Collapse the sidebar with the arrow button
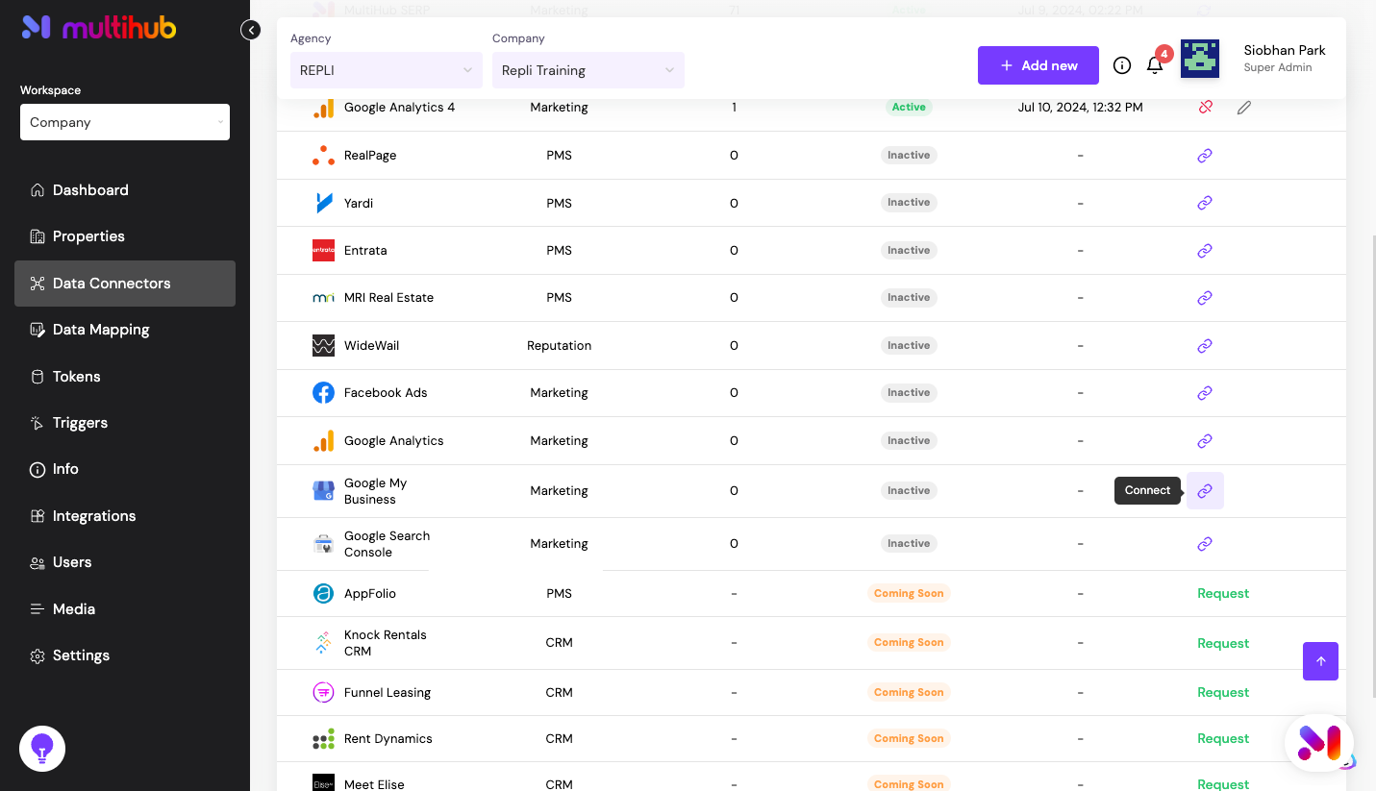1376x791 pixels. coord(251,30)
